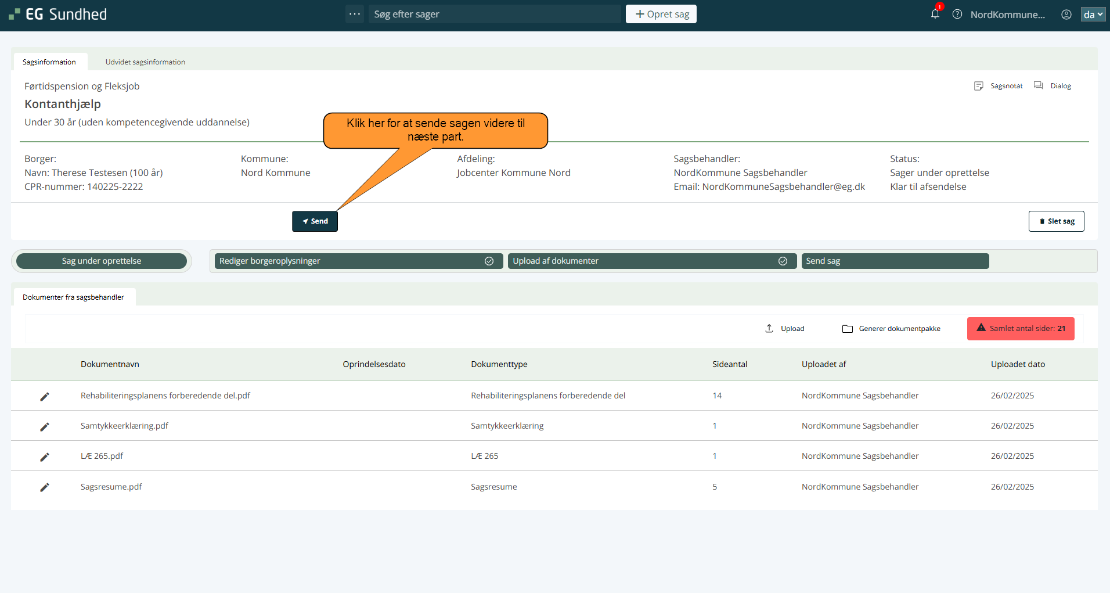The height and width of the screenshot is (593, 1110).
Task: Click the help question mark icon
Action: click(x=957, y=14)
